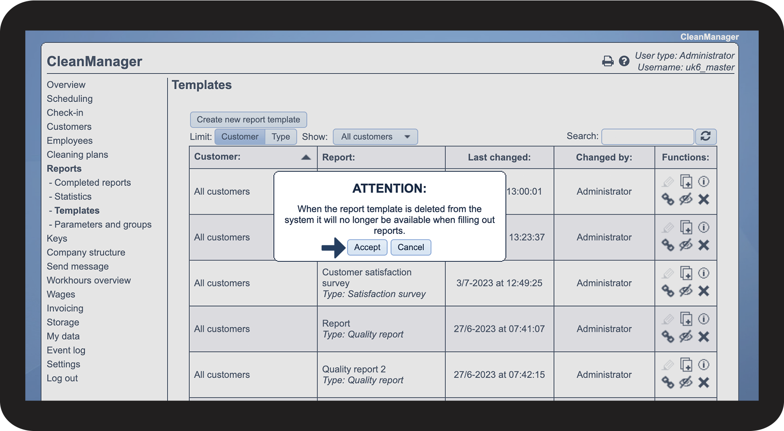Click pencil icon for Customer satisfaction survey
This screenshot has height=431, width=784.
pos(668,273)
